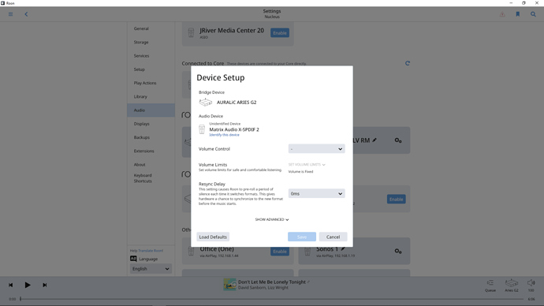Click Save in Device Setup
Viewport: 544px width, 306px height.
pyautogui.click(x=302, y=237)
